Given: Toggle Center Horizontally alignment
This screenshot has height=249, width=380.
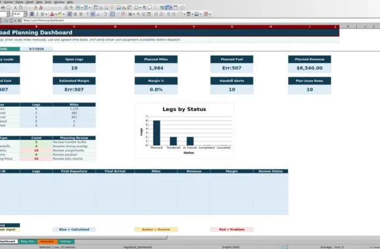Looking at the screenshot, I should pyautogui.click(x=75, y=14).
